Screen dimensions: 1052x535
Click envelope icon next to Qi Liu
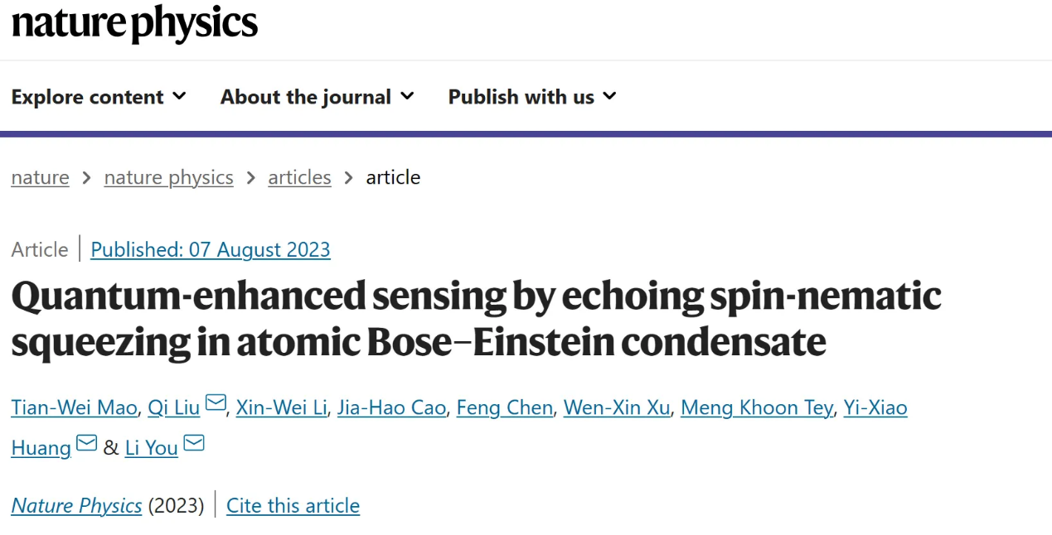point(216,403)
